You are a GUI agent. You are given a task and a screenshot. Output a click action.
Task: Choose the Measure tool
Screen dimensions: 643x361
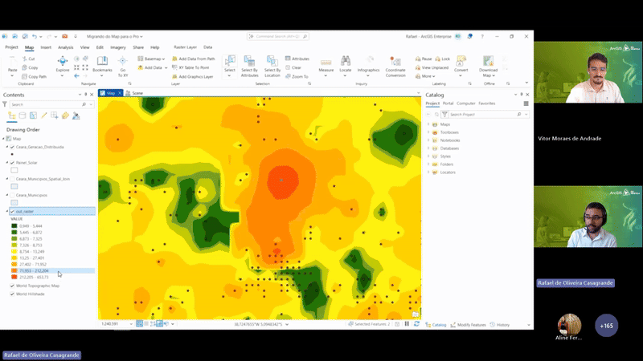326,66
